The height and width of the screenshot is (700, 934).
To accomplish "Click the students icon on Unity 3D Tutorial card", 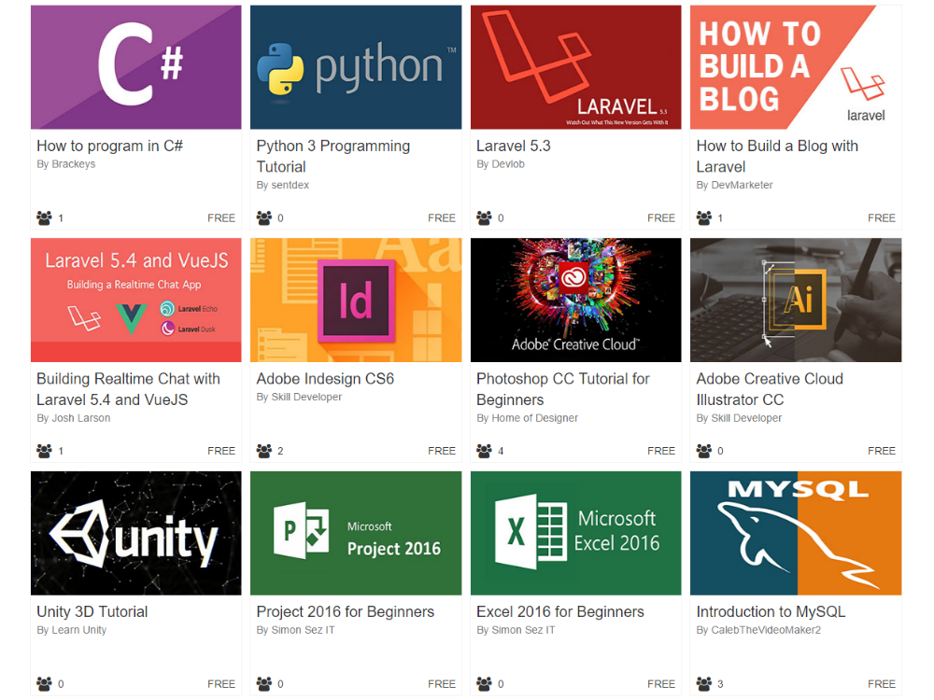I will 44,684.
